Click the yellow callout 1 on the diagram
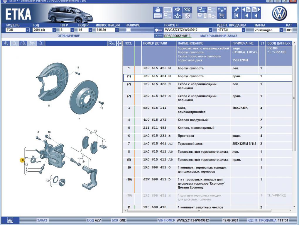Screen dimensions: 299x225 (x=22, y=160)
